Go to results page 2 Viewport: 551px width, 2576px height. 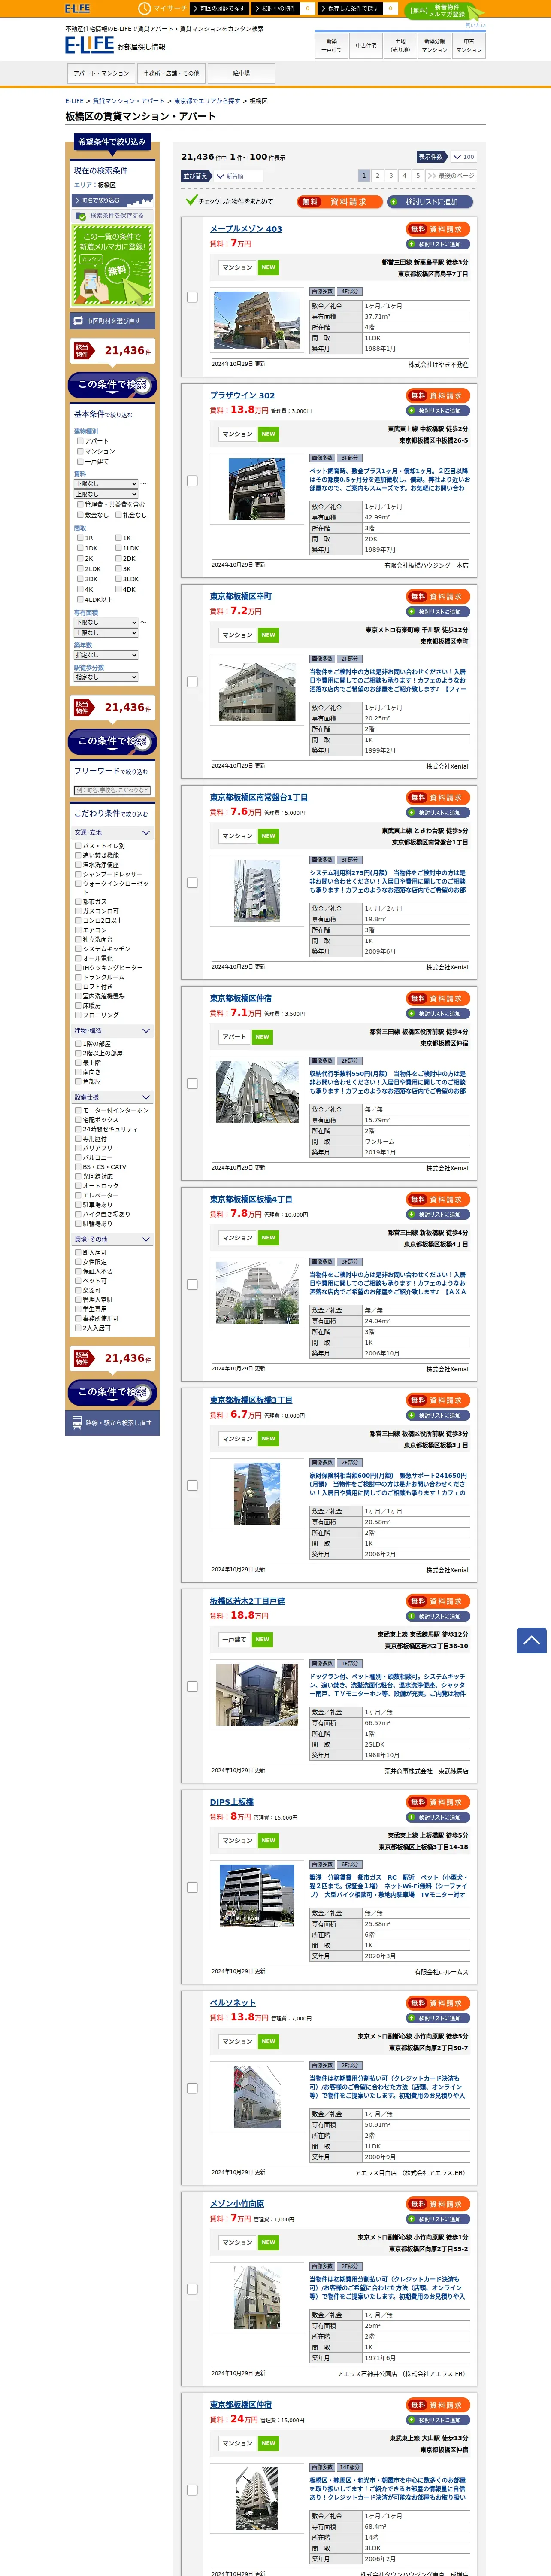point(377,176)
